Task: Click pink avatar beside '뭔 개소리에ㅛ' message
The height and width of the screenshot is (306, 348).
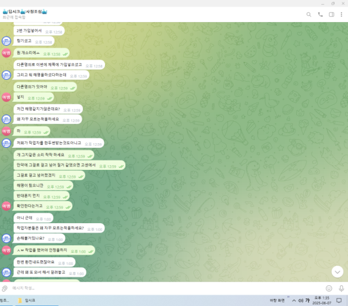Action: click(6, 53)
